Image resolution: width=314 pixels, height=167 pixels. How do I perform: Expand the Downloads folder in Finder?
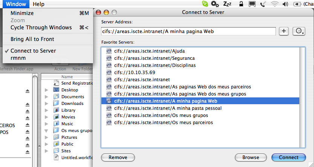point(46,104)
